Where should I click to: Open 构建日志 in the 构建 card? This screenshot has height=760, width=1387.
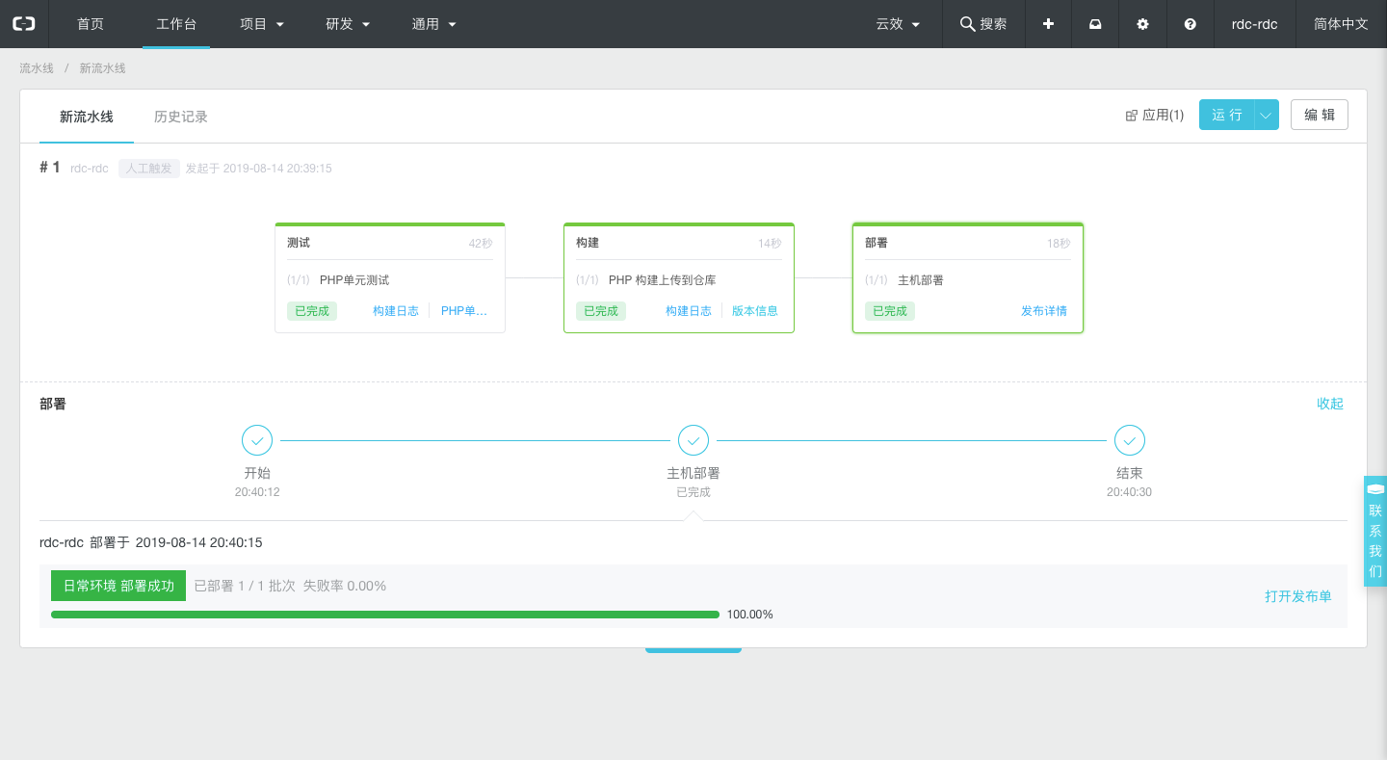pyautogui.click(x=689, y=311)
